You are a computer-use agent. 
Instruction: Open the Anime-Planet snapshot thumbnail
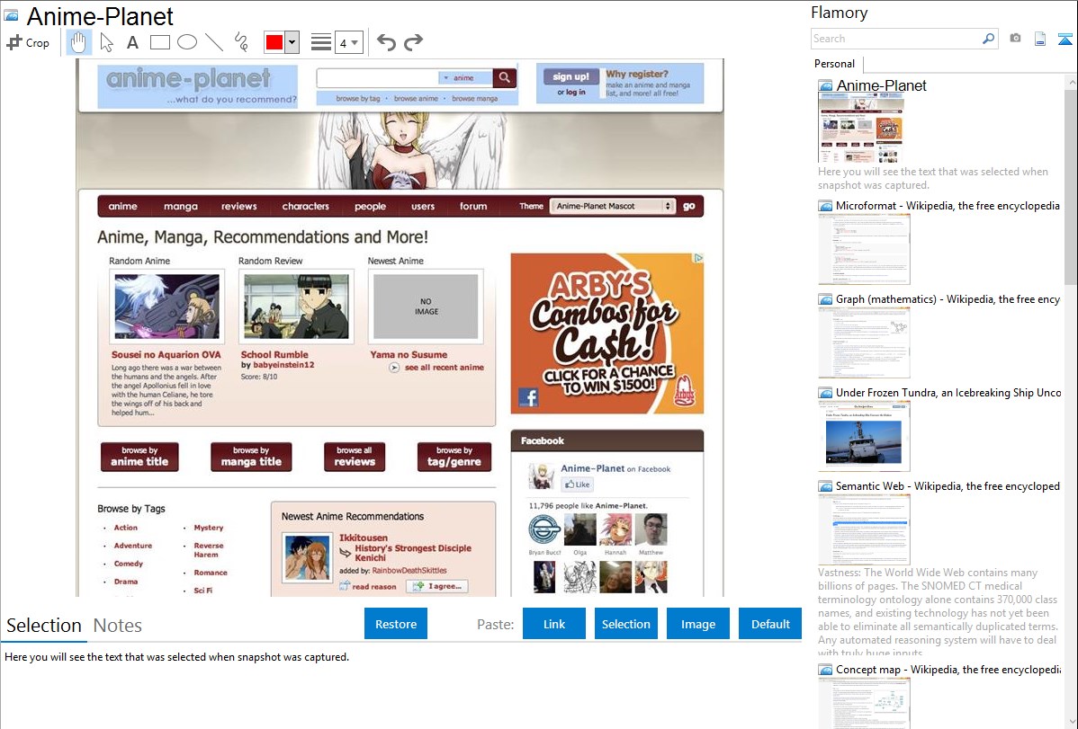pyautogui.click(x=861, y=129)
